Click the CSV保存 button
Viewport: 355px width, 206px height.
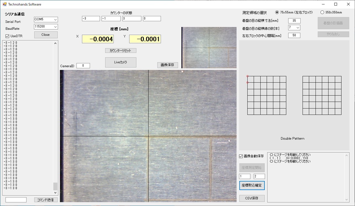(252, 198)
